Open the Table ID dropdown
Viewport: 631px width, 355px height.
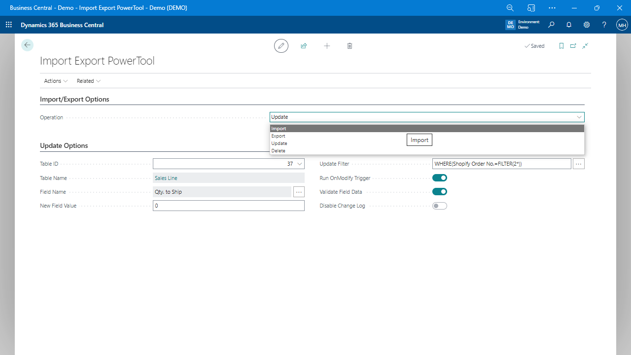pos(299,163)
